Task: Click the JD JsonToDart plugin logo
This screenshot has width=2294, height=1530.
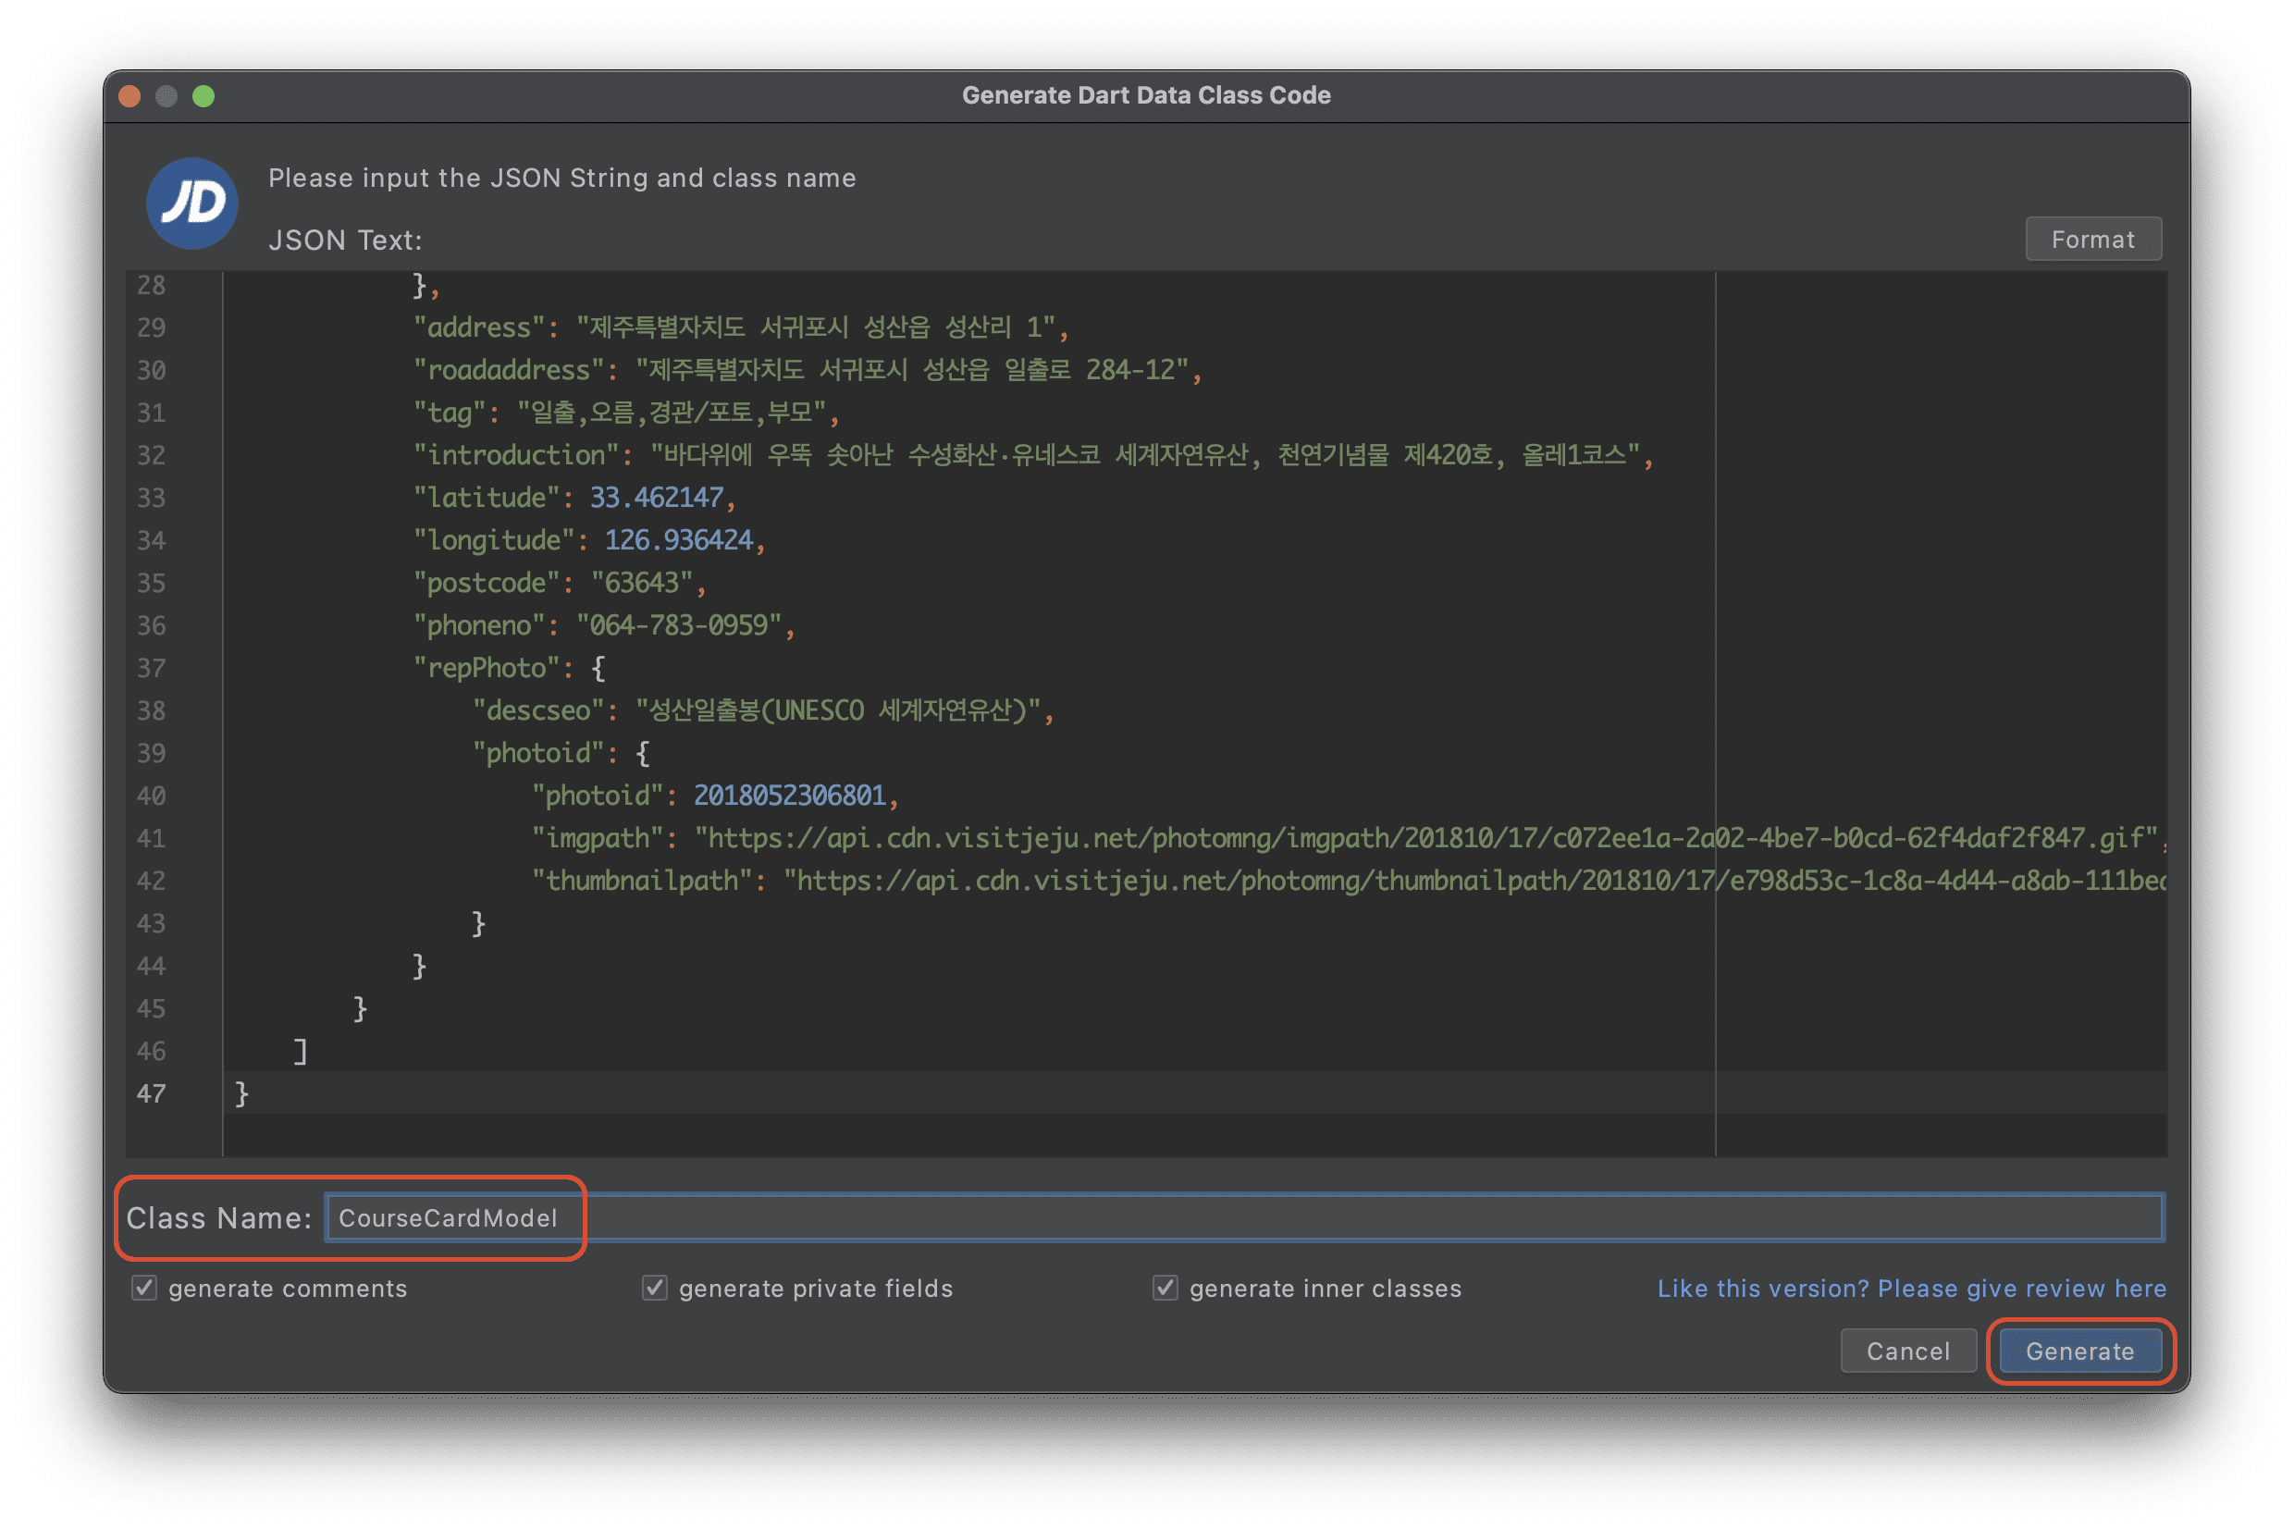Action: click(191, 202)
